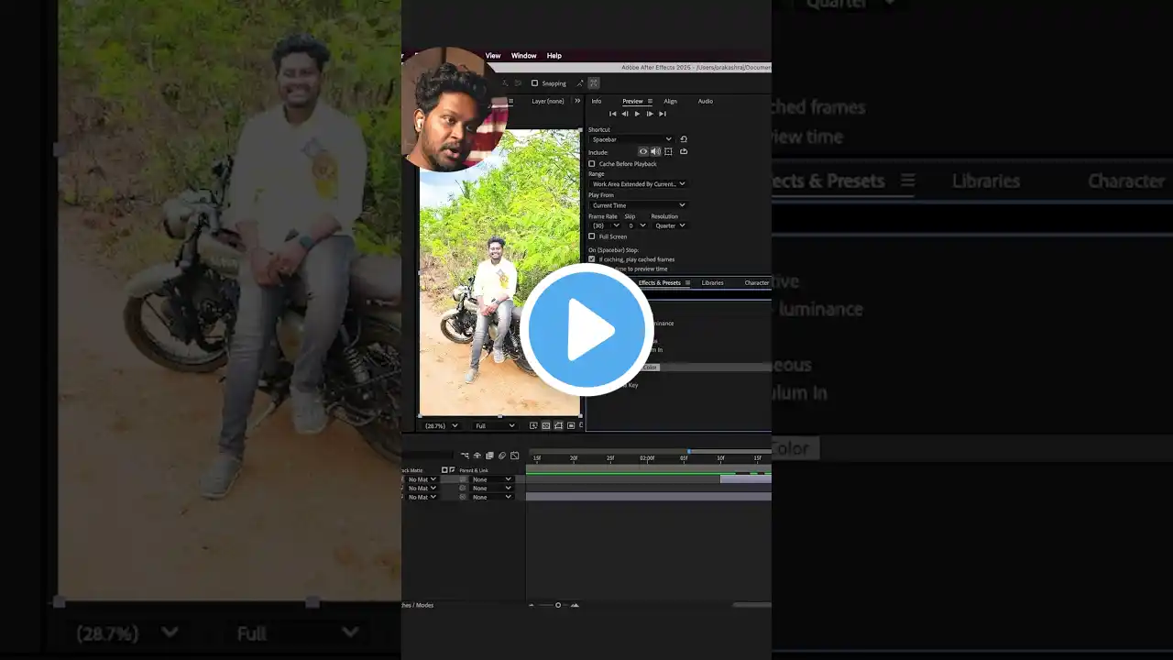The image size is (1173, 660).
Task: Click the 02:00f mark on timeline ruler
Action: click(x=647, y=458)
